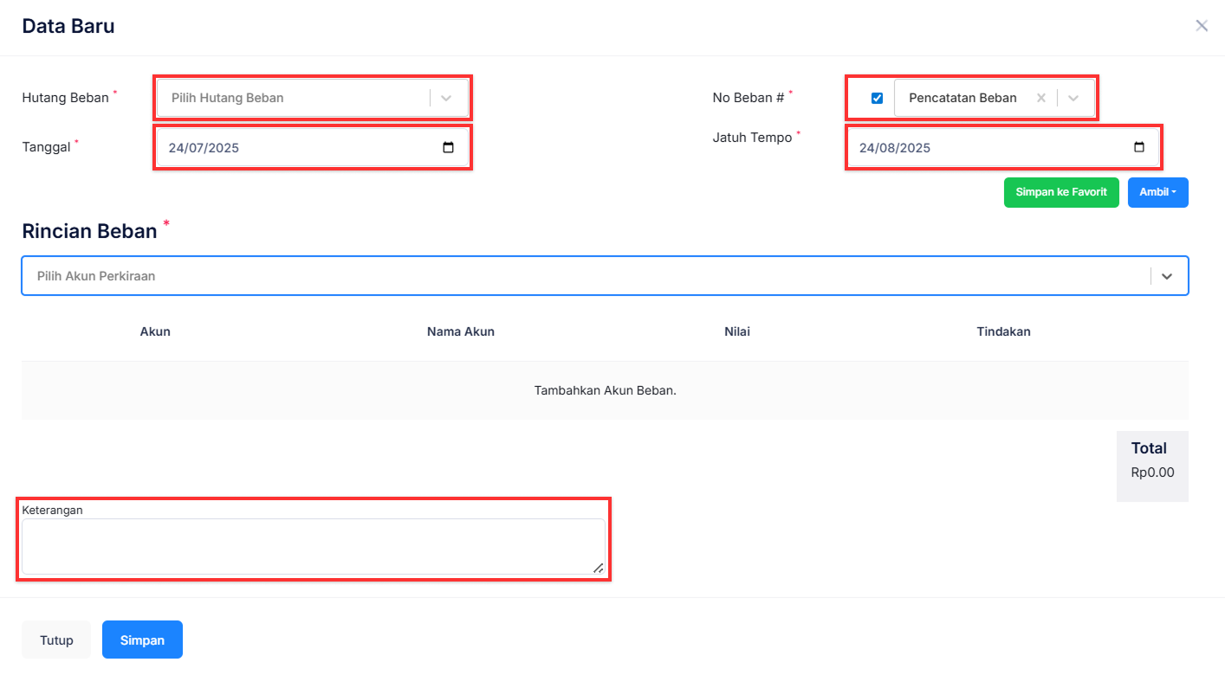Open the Pencatatan Beban select box
1225x675 pixels.
click(x=962, y=98)
